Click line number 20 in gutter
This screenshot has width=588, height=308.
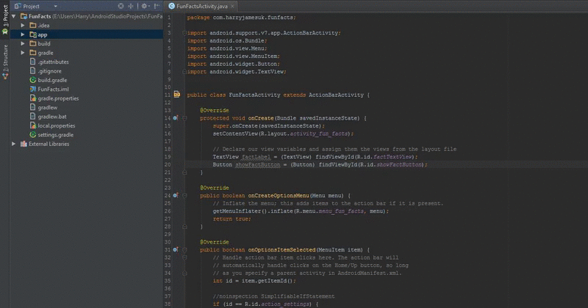168,165
